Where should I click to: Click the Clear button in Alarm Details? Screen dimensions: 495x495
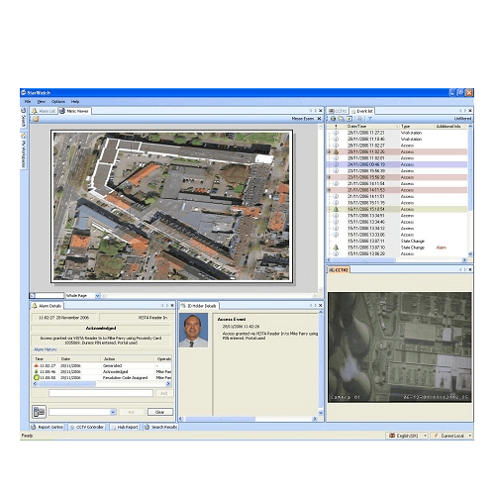(x=160, y=412)
